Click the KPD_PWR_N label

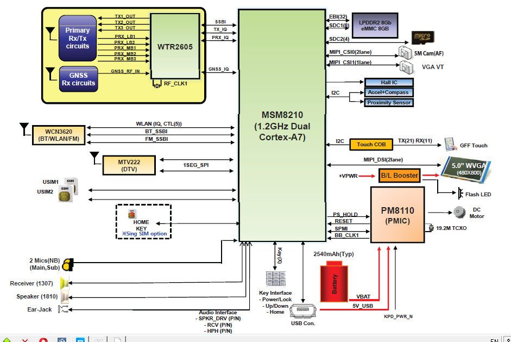[398, 316]
